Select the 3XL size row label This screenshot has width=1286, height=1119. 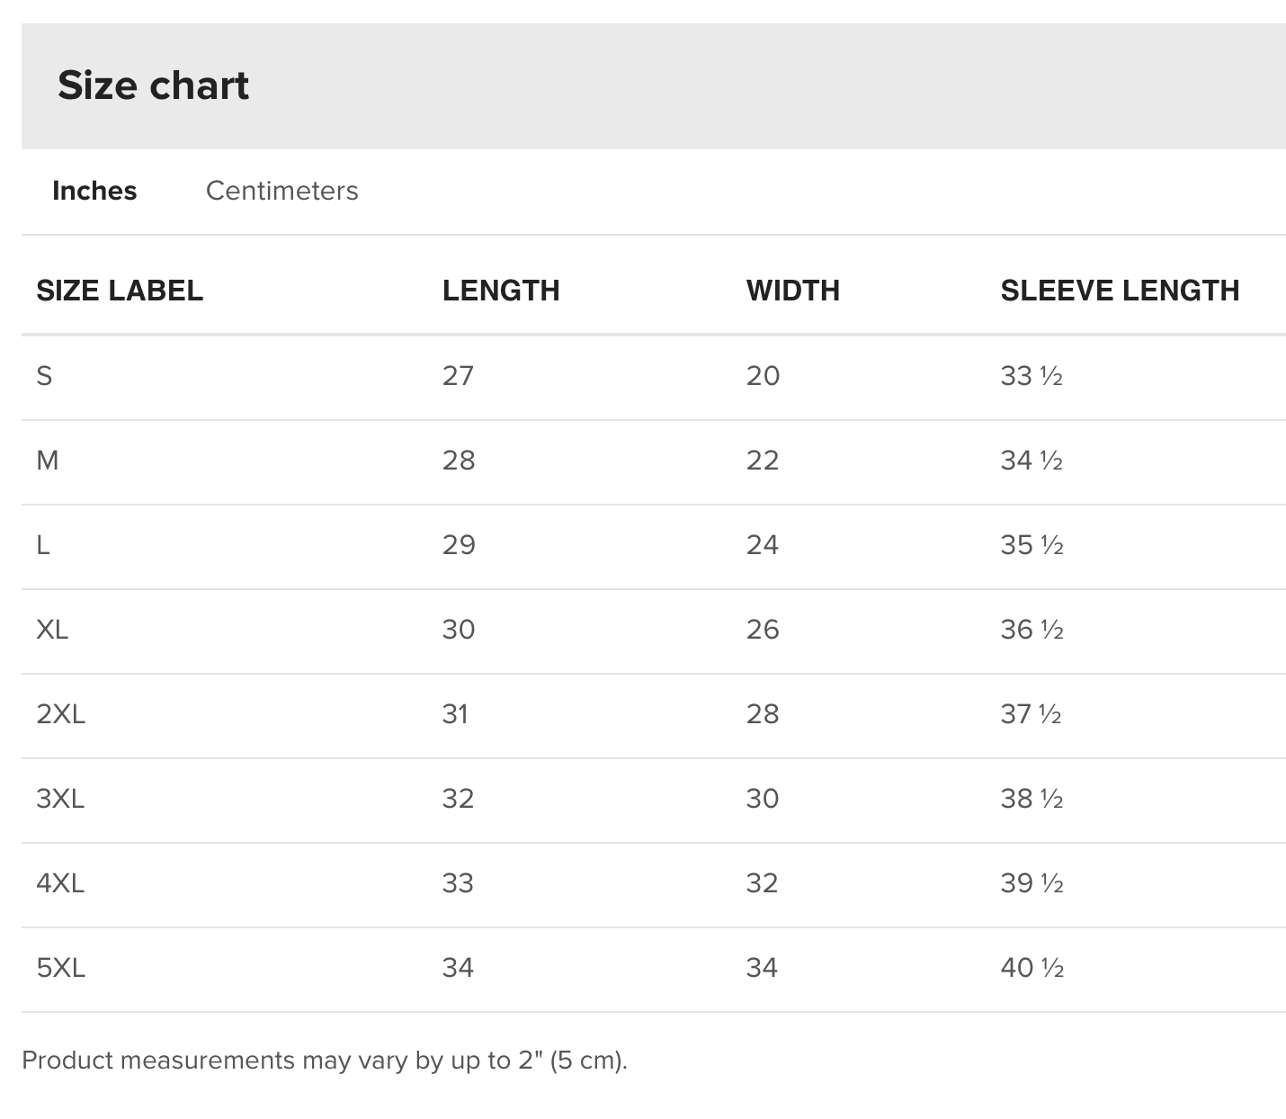[60, 799]
